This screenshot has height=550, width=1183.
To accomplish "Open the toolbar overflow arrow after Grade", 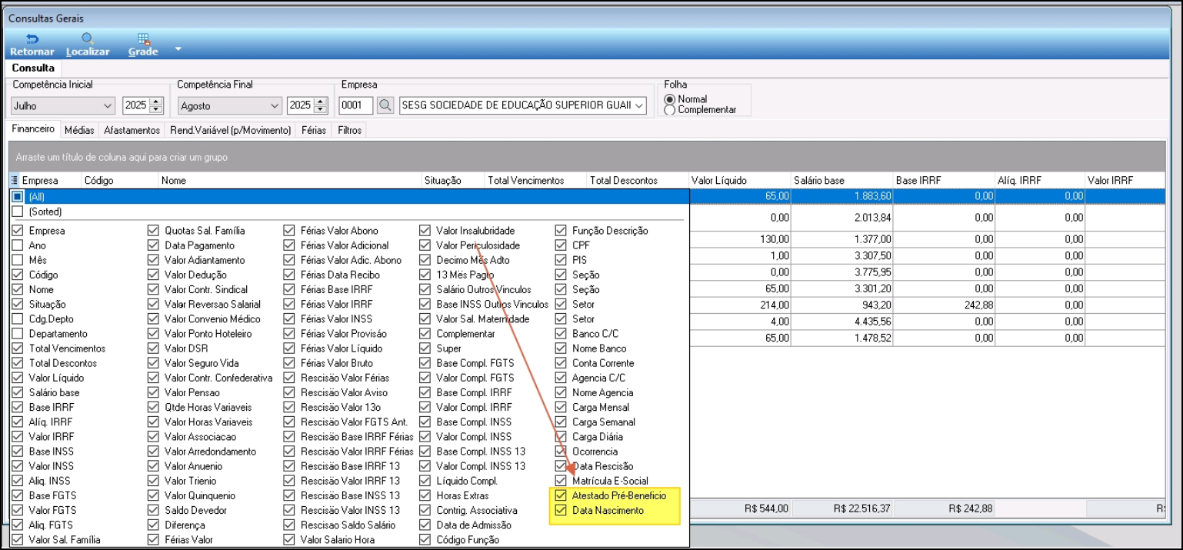I will tap(178, 49).
